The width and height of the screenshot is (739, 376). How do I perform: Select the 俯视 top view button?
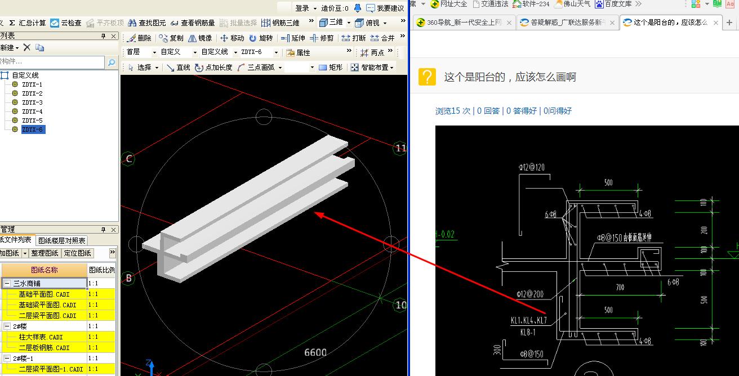point(367,23)
